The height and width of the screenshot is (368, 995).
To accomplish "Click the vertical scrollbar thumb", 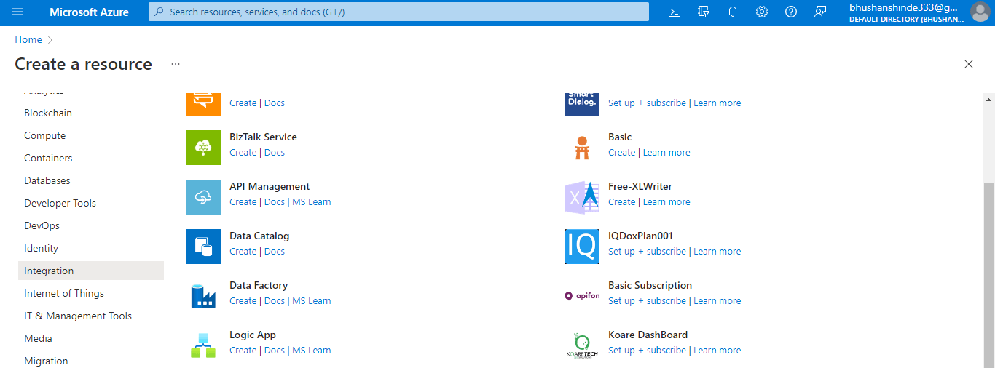I will point(988,275).
